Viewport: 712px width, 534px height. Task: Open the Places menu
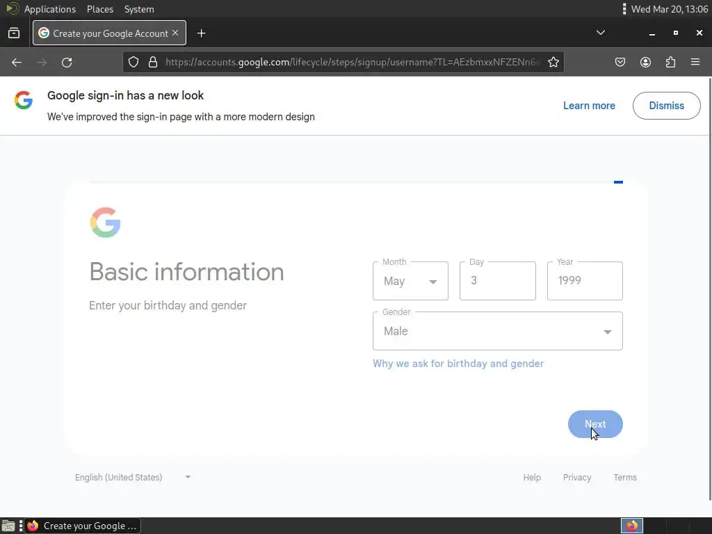tap(100, 9)
